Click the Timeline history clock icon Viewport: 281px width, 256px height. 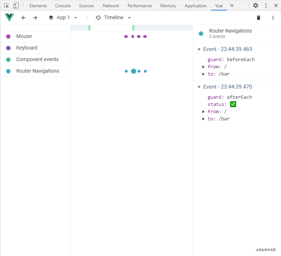point(98,17)
